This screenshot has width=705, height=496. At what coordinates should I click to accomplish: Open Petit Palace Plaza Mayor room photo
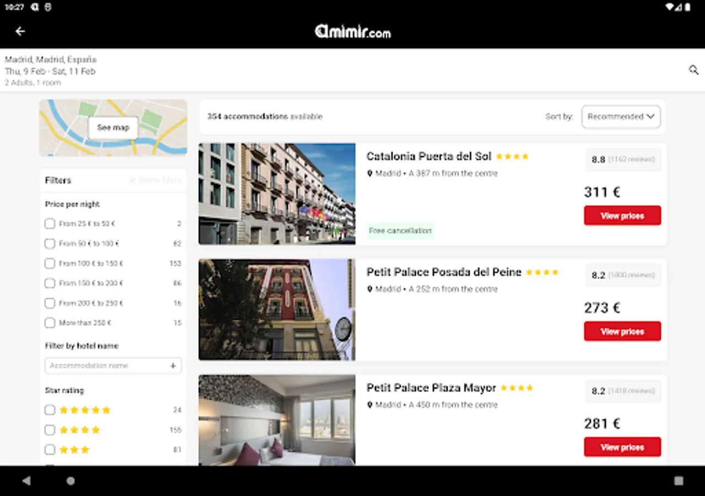click(277, 420)
